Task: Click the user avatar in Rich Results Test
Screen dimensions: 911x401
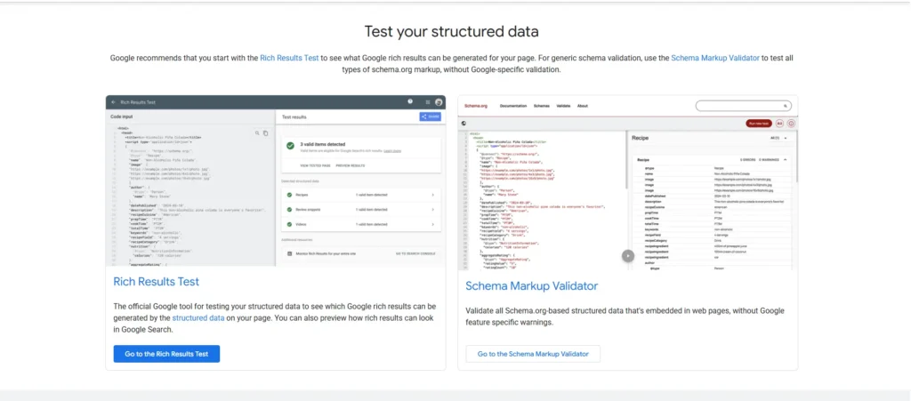Action: point(439,102)
